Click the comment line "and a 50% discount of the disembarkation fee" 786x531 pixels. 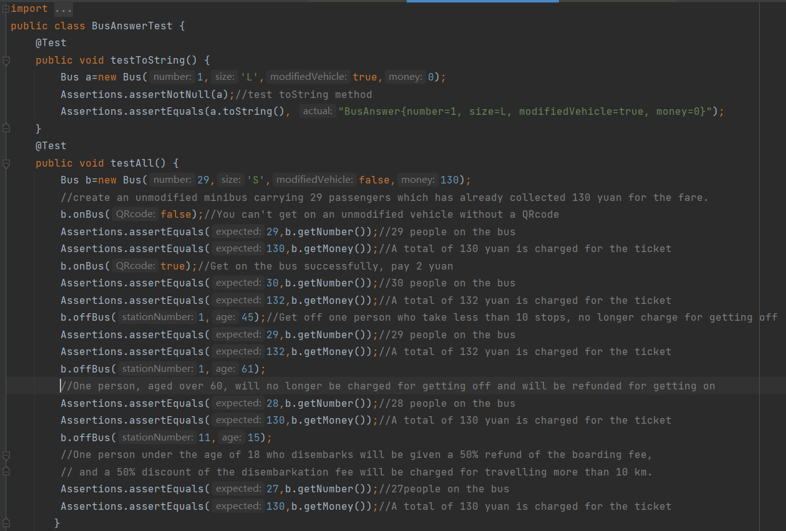coord(356,472)
